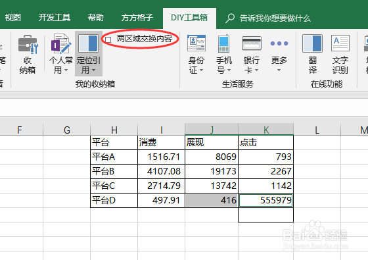Click the 翻译 translate icon

coord(312,43)
